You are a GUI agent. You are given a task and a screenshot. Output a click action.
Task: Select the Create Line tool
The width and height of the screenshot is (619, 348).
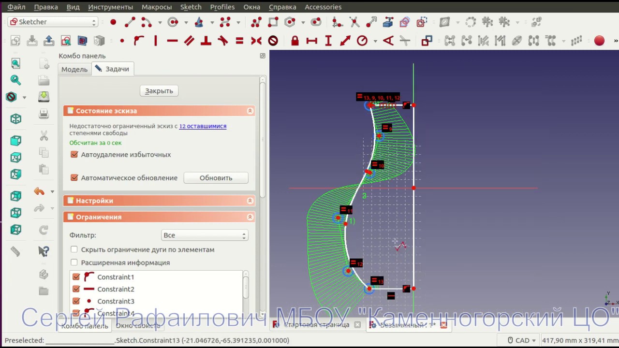(x=130, y=22)
